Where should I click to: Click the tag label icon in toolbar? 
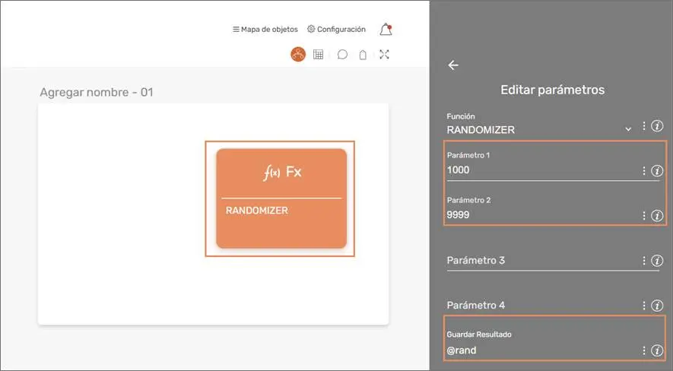(x=363, y=54)
